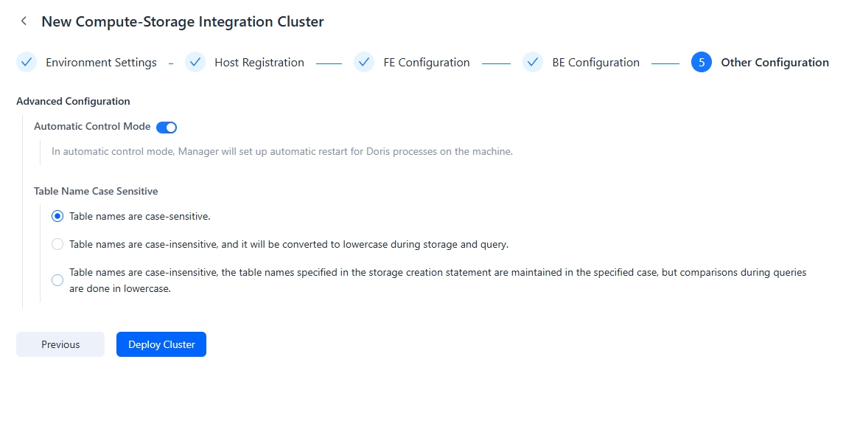Viewport: 846px width, 435px height.
Task: Click the FE Configuration checkmark icon
Action: (x=364, y=62)
